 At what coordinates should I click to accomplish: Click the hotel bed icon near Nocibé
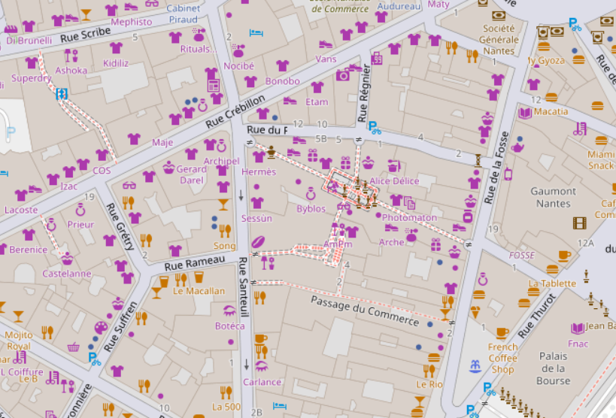click(256, 32)
